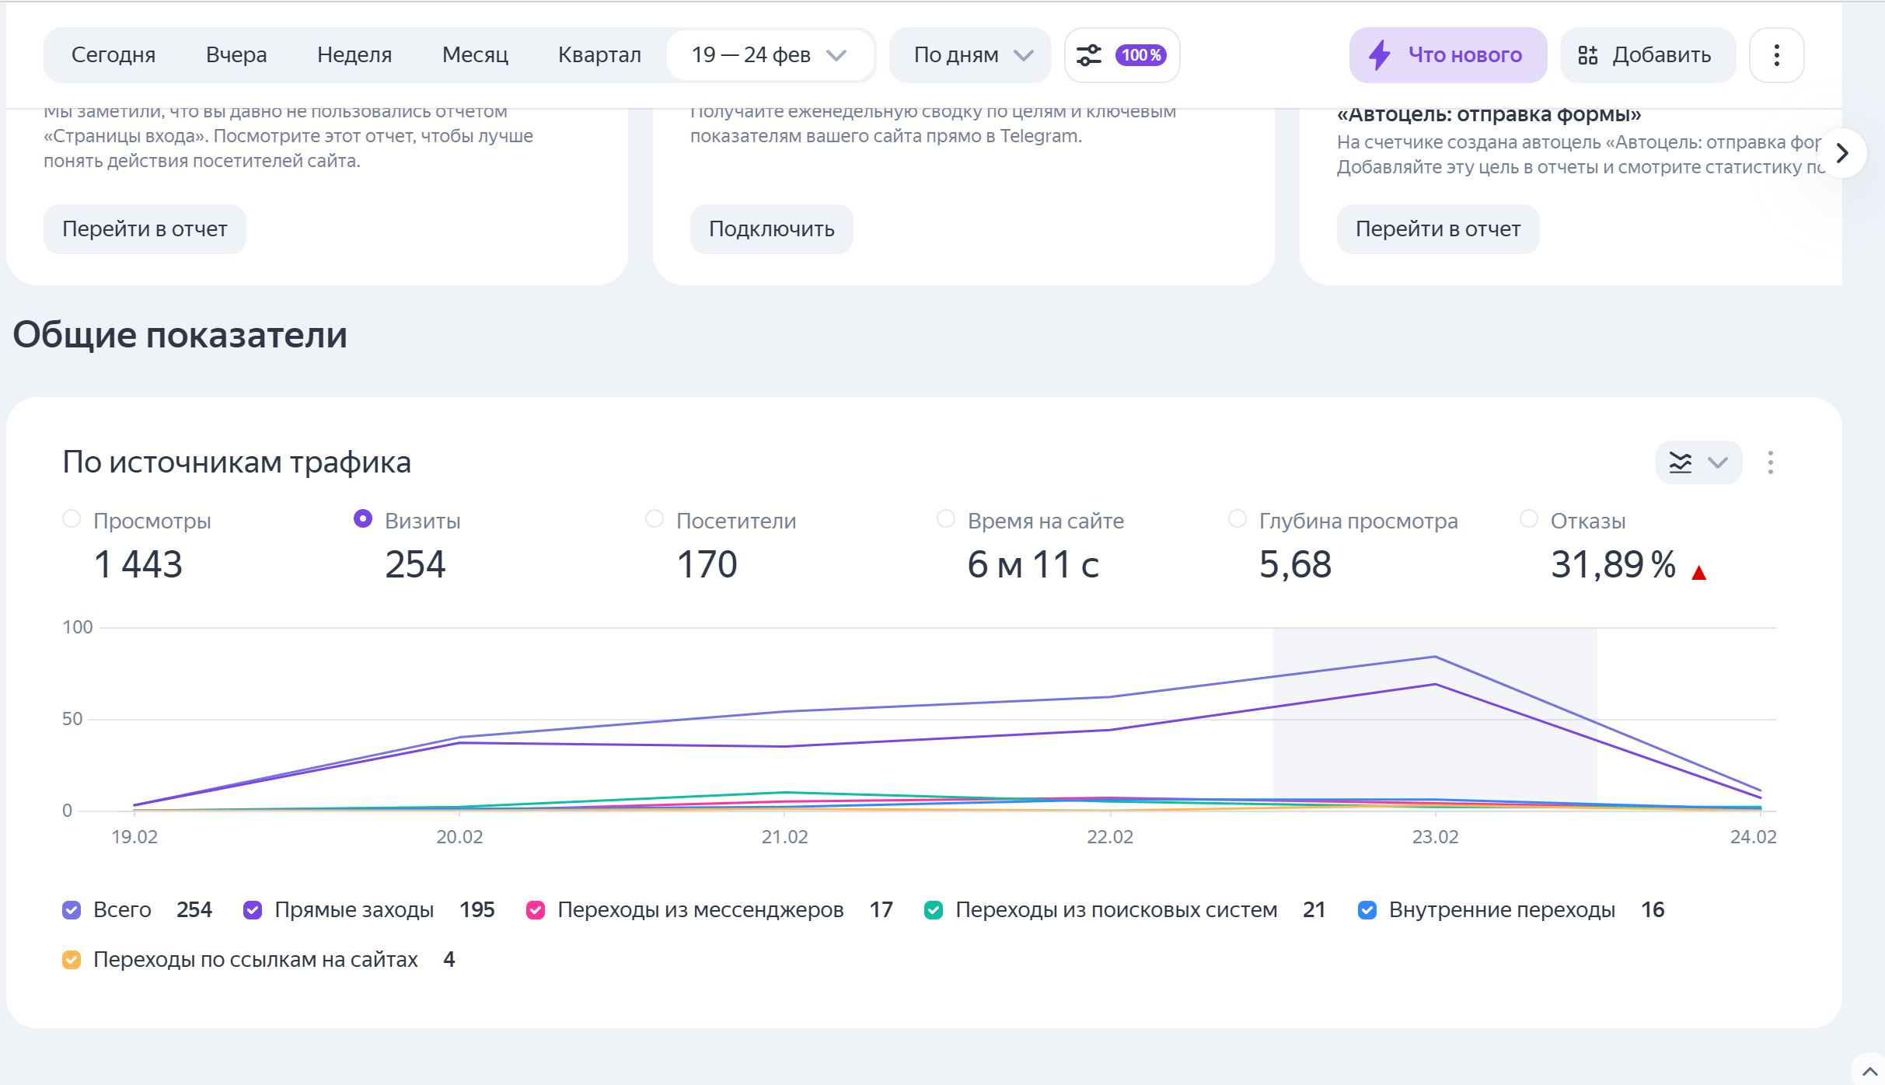Switch to the 'Неделя' period tab
This screenshot has height=1085, width=1885.
[x=354, y=55]
